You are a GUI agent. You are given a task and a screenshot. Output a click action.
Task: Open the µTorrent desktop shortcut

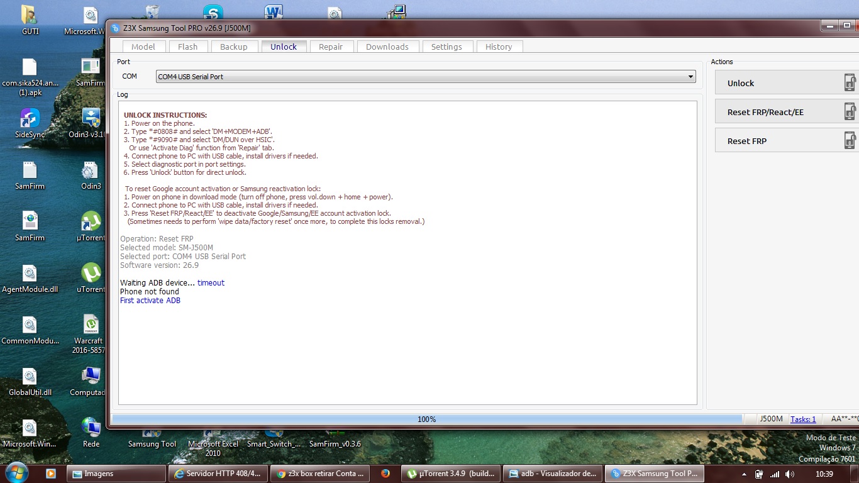pos(91,226)
